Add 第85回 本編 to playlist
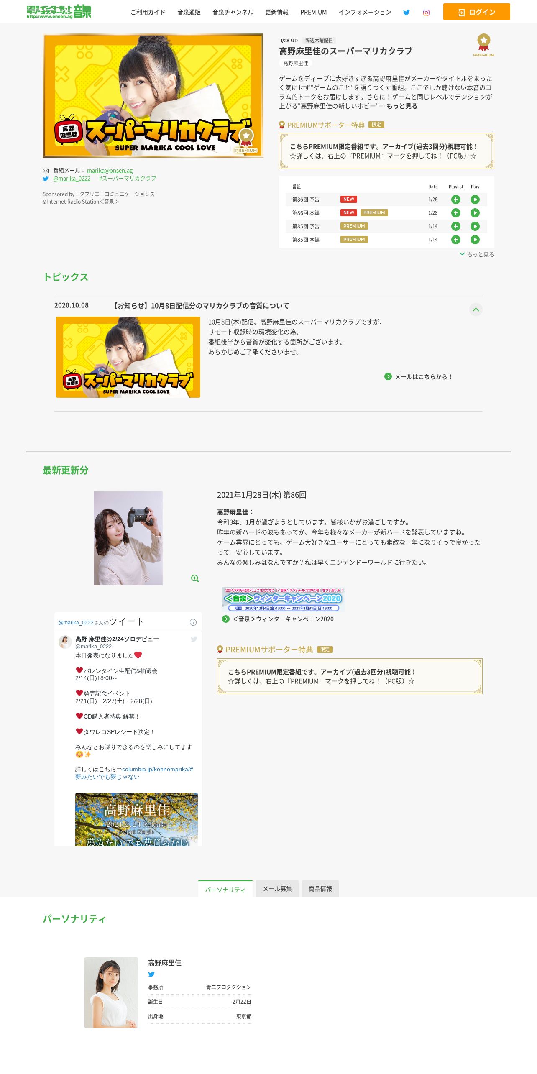 pos(456,240)
